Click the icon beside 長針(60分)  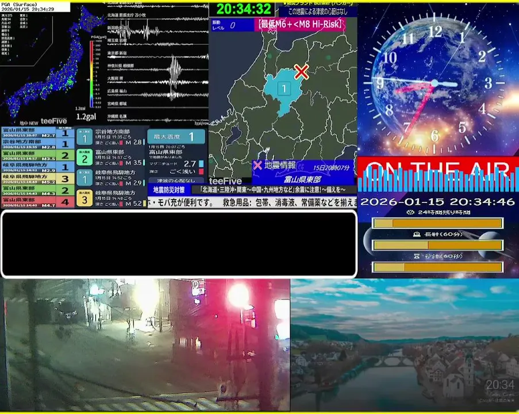pos(417,234)
